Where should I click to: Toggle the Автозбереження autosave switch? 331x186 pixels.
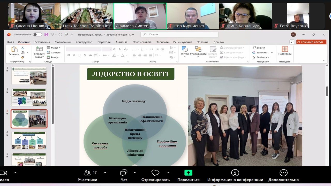(37, 35)
